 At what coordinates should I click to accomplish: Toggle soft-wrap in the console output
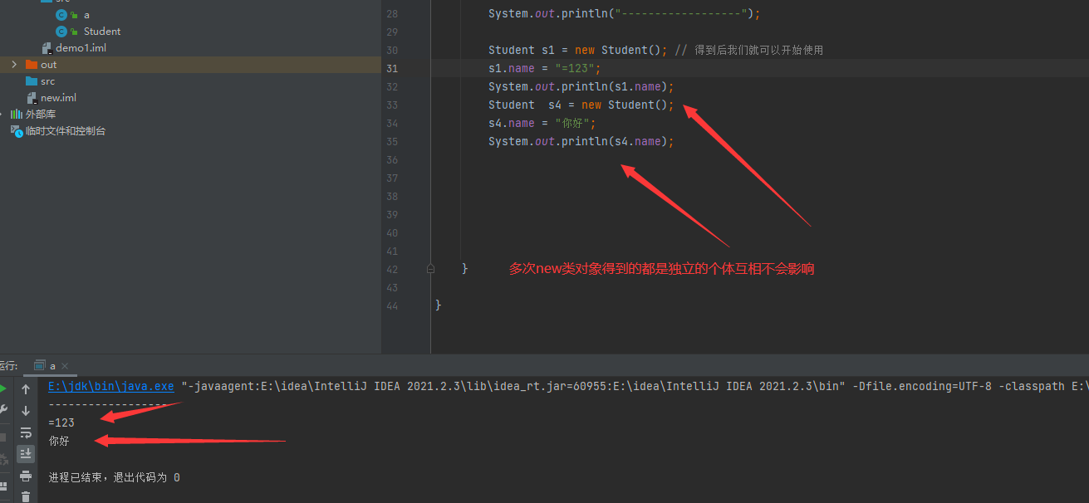click(26, 432)
